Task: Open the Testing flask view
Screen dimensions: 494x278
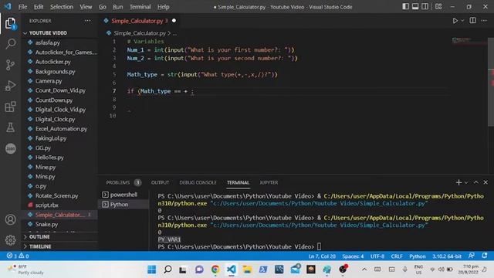Action: (x=10, y=127)
